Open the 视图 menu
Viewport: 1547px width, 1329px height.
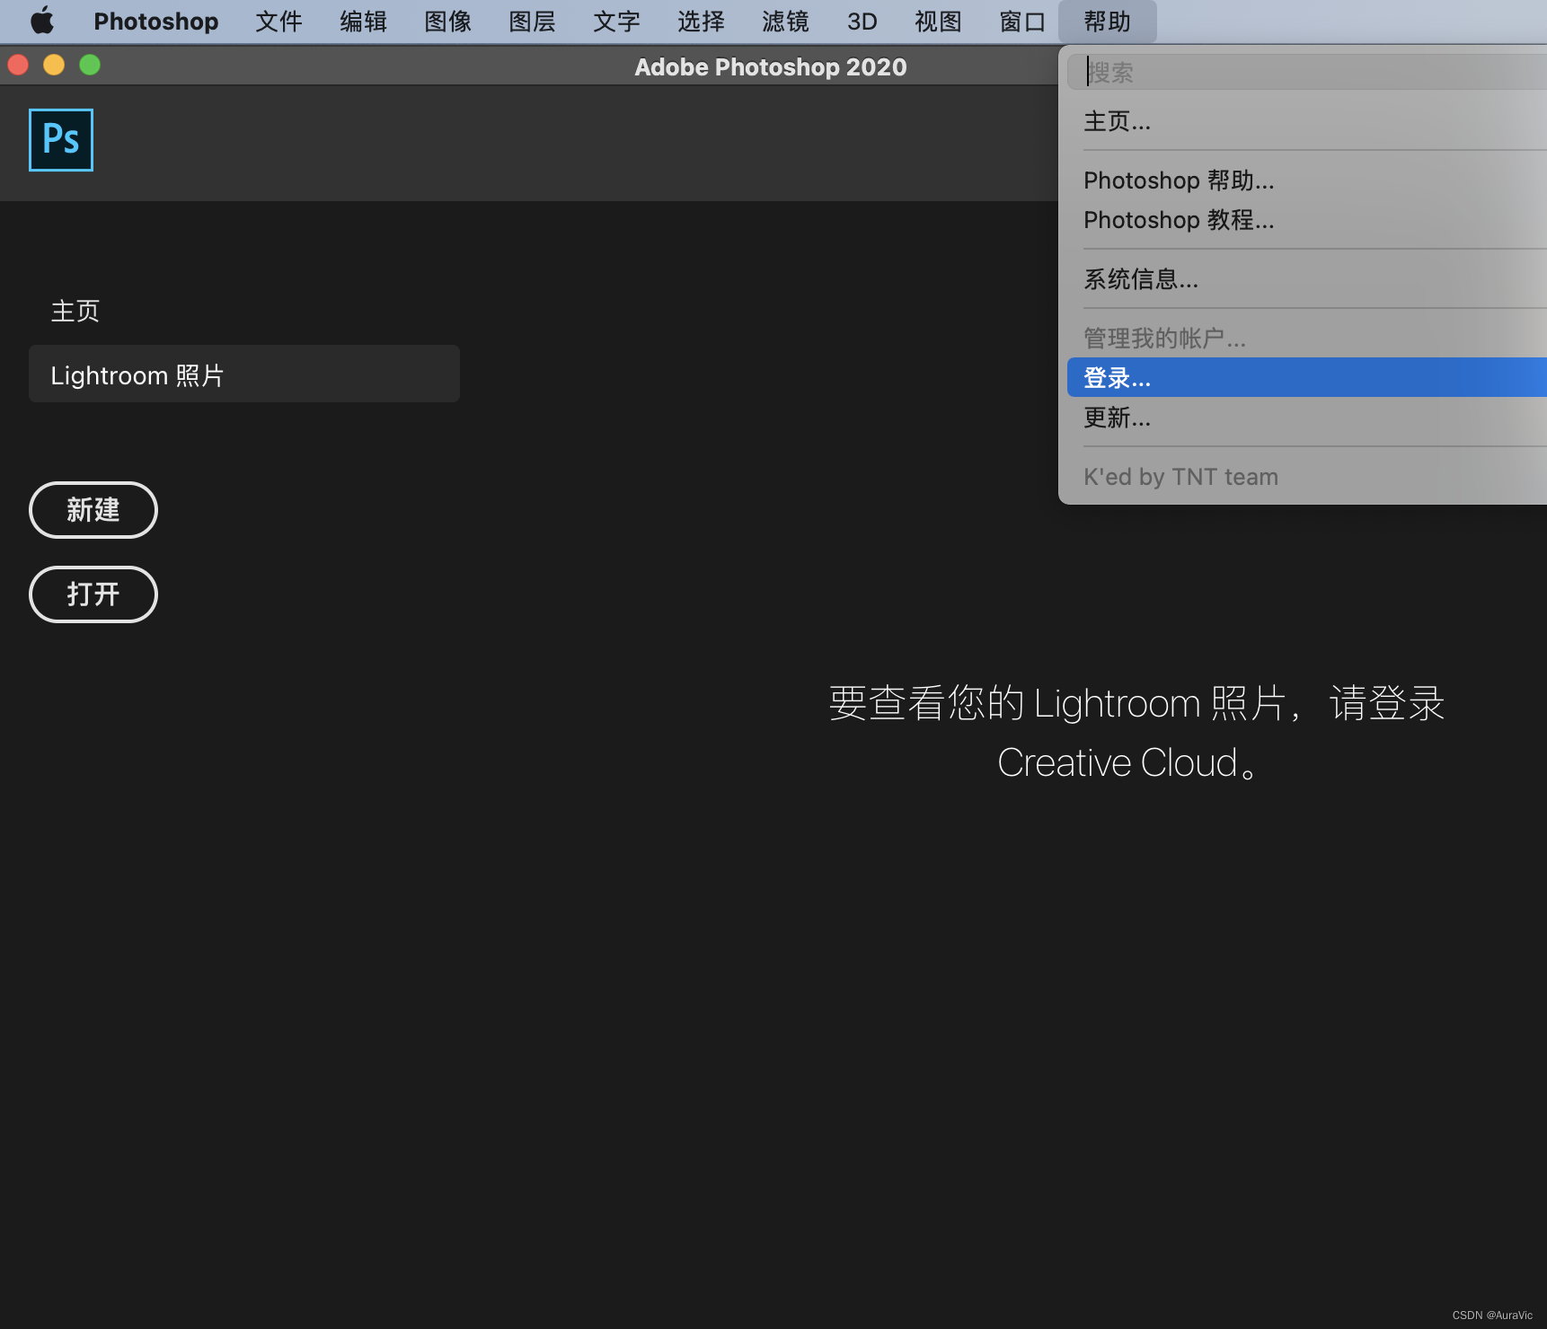click(938, 22)
